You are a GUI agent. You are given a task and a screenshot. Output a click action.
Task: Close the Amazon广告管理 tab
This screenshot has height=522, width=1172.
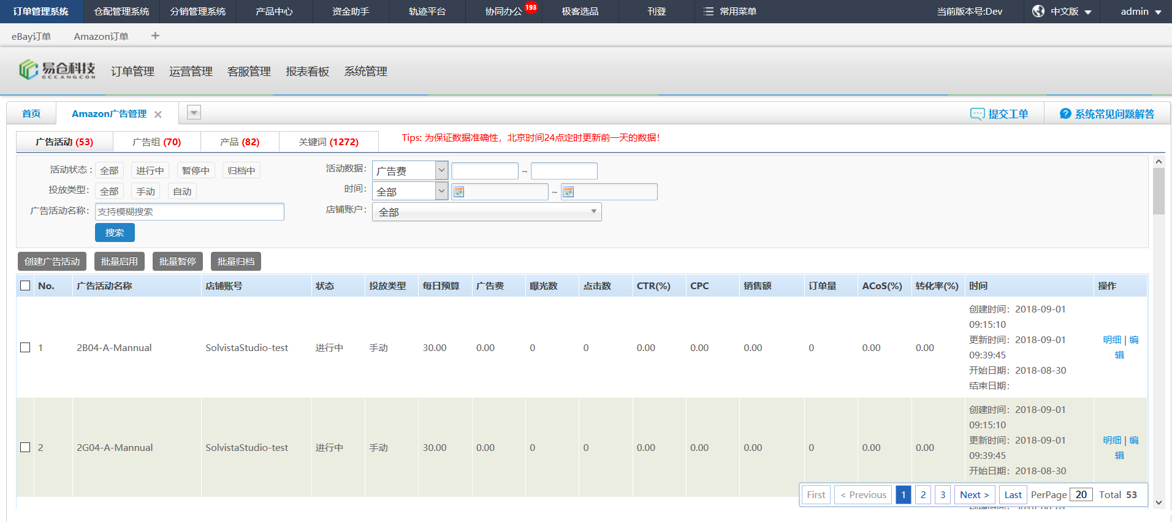tap(158, 115)
